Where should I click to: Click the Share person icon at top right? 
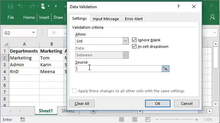(212, 17)
